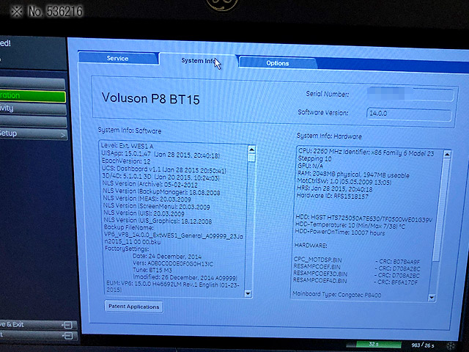The height and width of the screenshot is (352, 469).
Task: Click the 'MotCtrlSw: 1.0' line
Action: point(344,181)
